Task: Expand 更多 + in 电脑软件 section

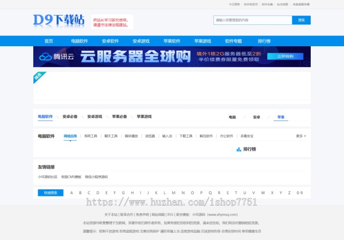Action: [x=301, y=136]
